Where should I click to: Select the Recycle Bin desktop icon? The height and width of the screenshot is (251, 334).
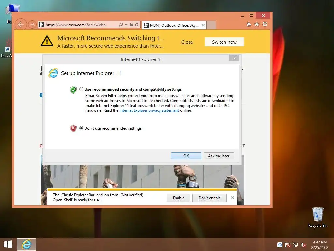(318, 217)
